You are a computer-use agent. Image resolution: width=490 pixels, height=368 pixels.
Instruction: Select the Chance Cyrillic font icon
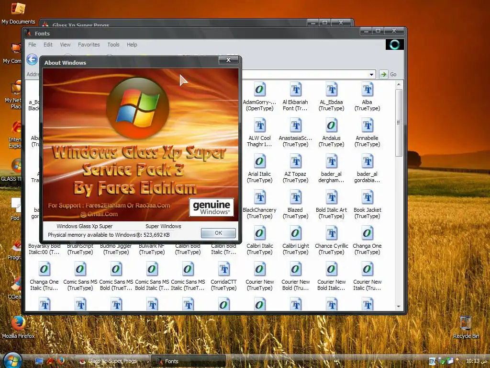point(331,233)
